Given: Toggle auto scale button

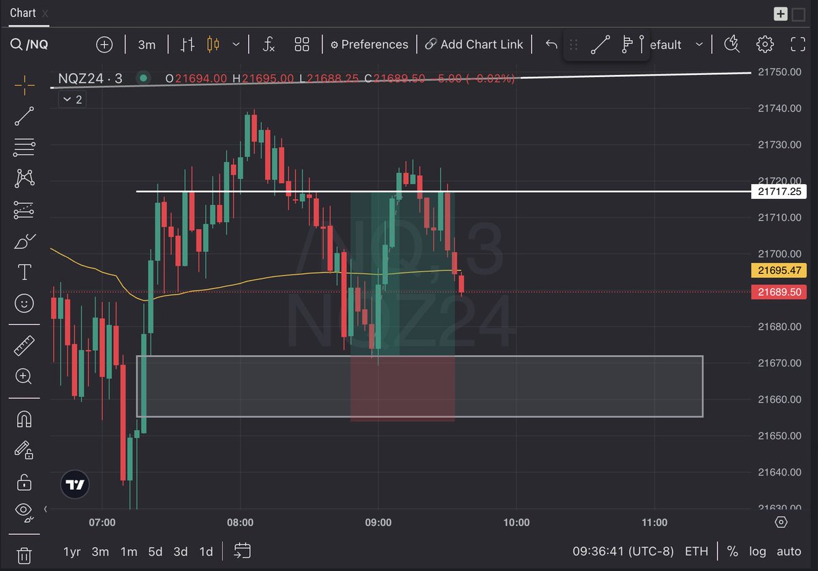Looking at the screenshot, I should (789, 551).
